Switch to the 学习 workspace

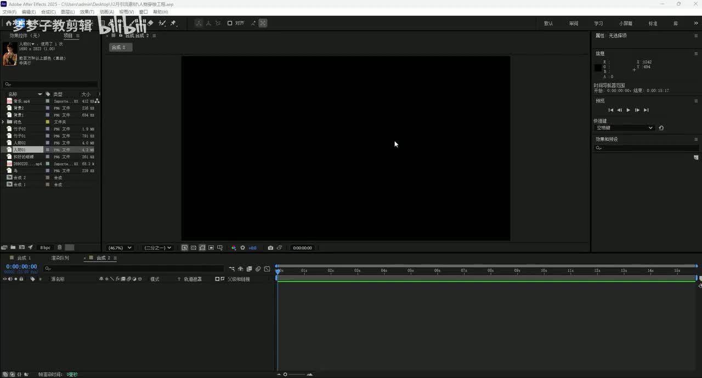[x=598, y=24]
